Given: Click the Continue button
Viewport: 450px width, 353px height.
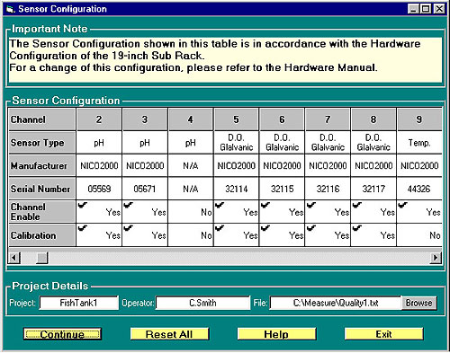Looking at the screenshot, I should [62, 334].
